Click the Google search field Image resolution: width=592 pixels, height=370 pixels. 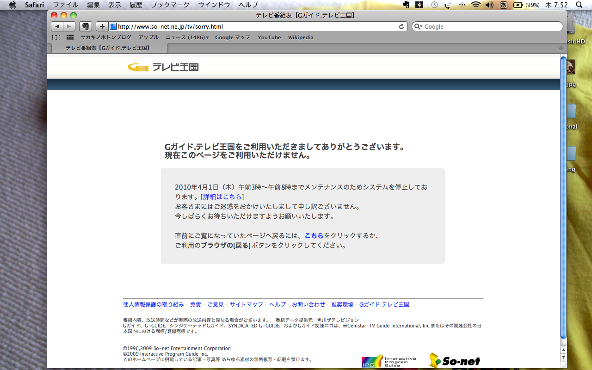pyautogui.click(x=487, y=27)
